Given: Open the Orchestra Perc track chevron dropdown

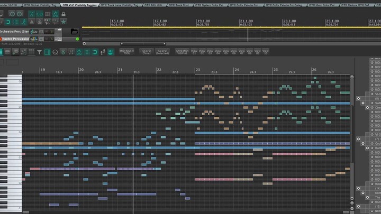Looking at the screenshot, I should click(x=56, y=30).
